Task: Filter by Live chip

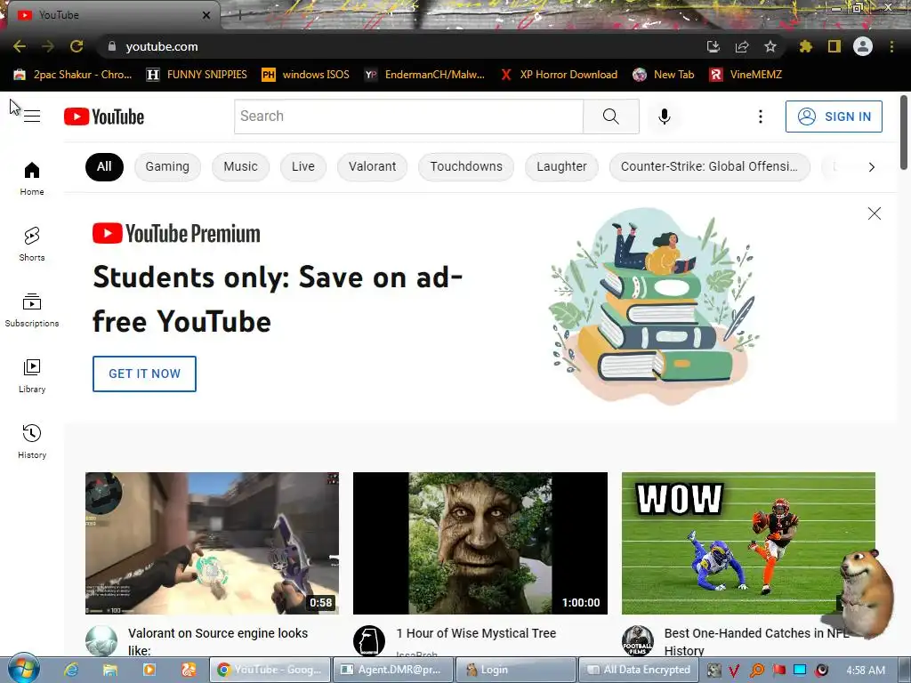Action: (x=303, y=166)
